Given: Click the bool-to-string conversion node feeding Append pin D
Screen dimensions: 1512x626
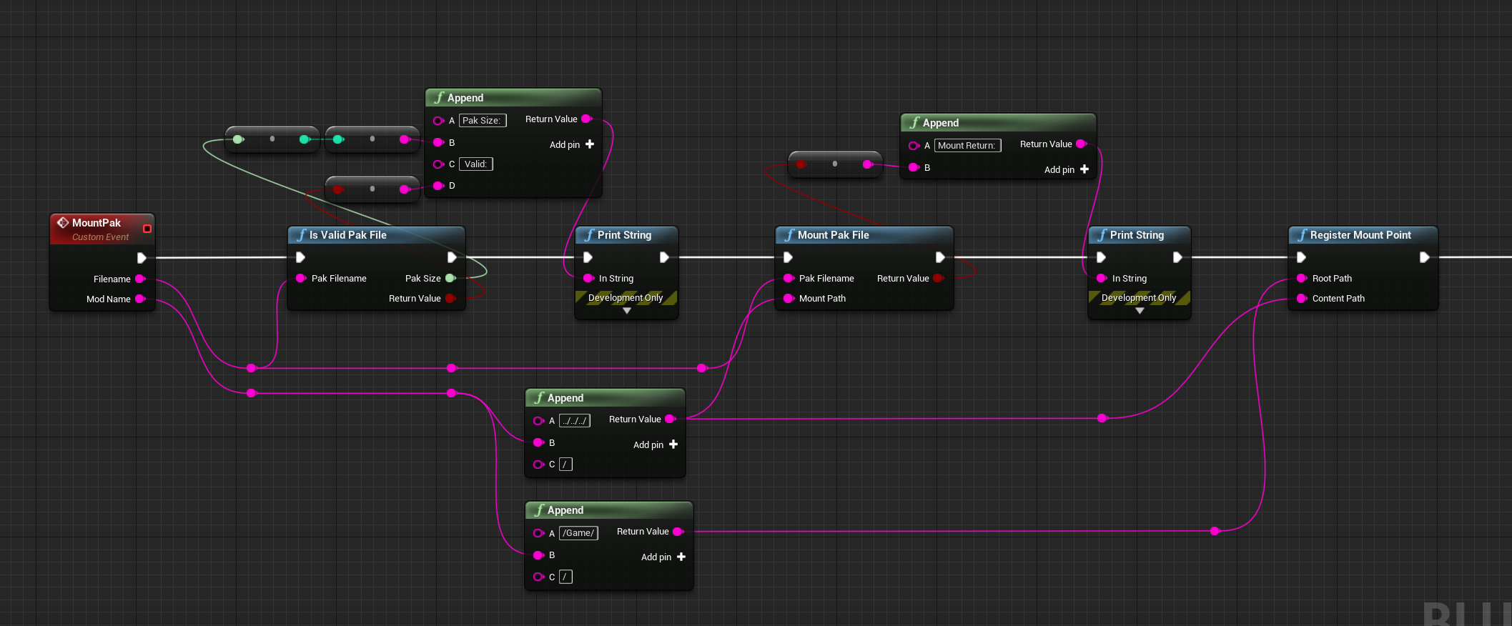Looking at the screenshot, I should pos(372,189).
